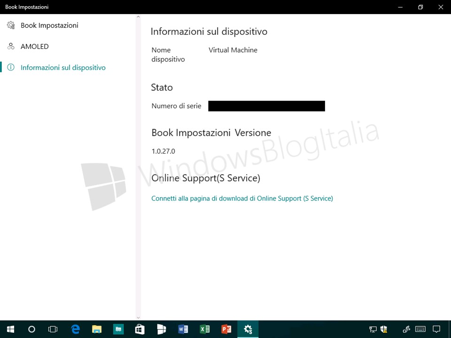Launch Excel from taskbar

[204, 329]
